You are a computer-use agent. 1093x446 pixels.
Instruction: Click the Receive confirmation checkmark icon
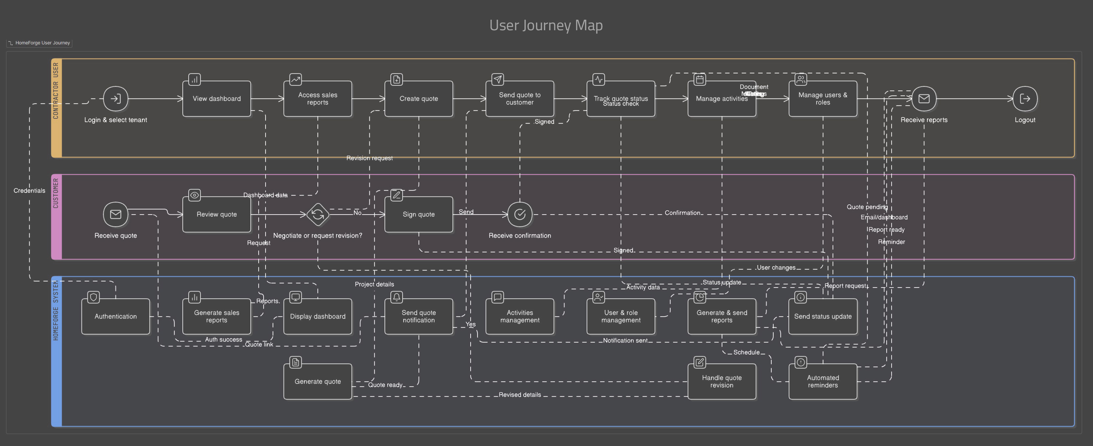(x=520, y=214)
